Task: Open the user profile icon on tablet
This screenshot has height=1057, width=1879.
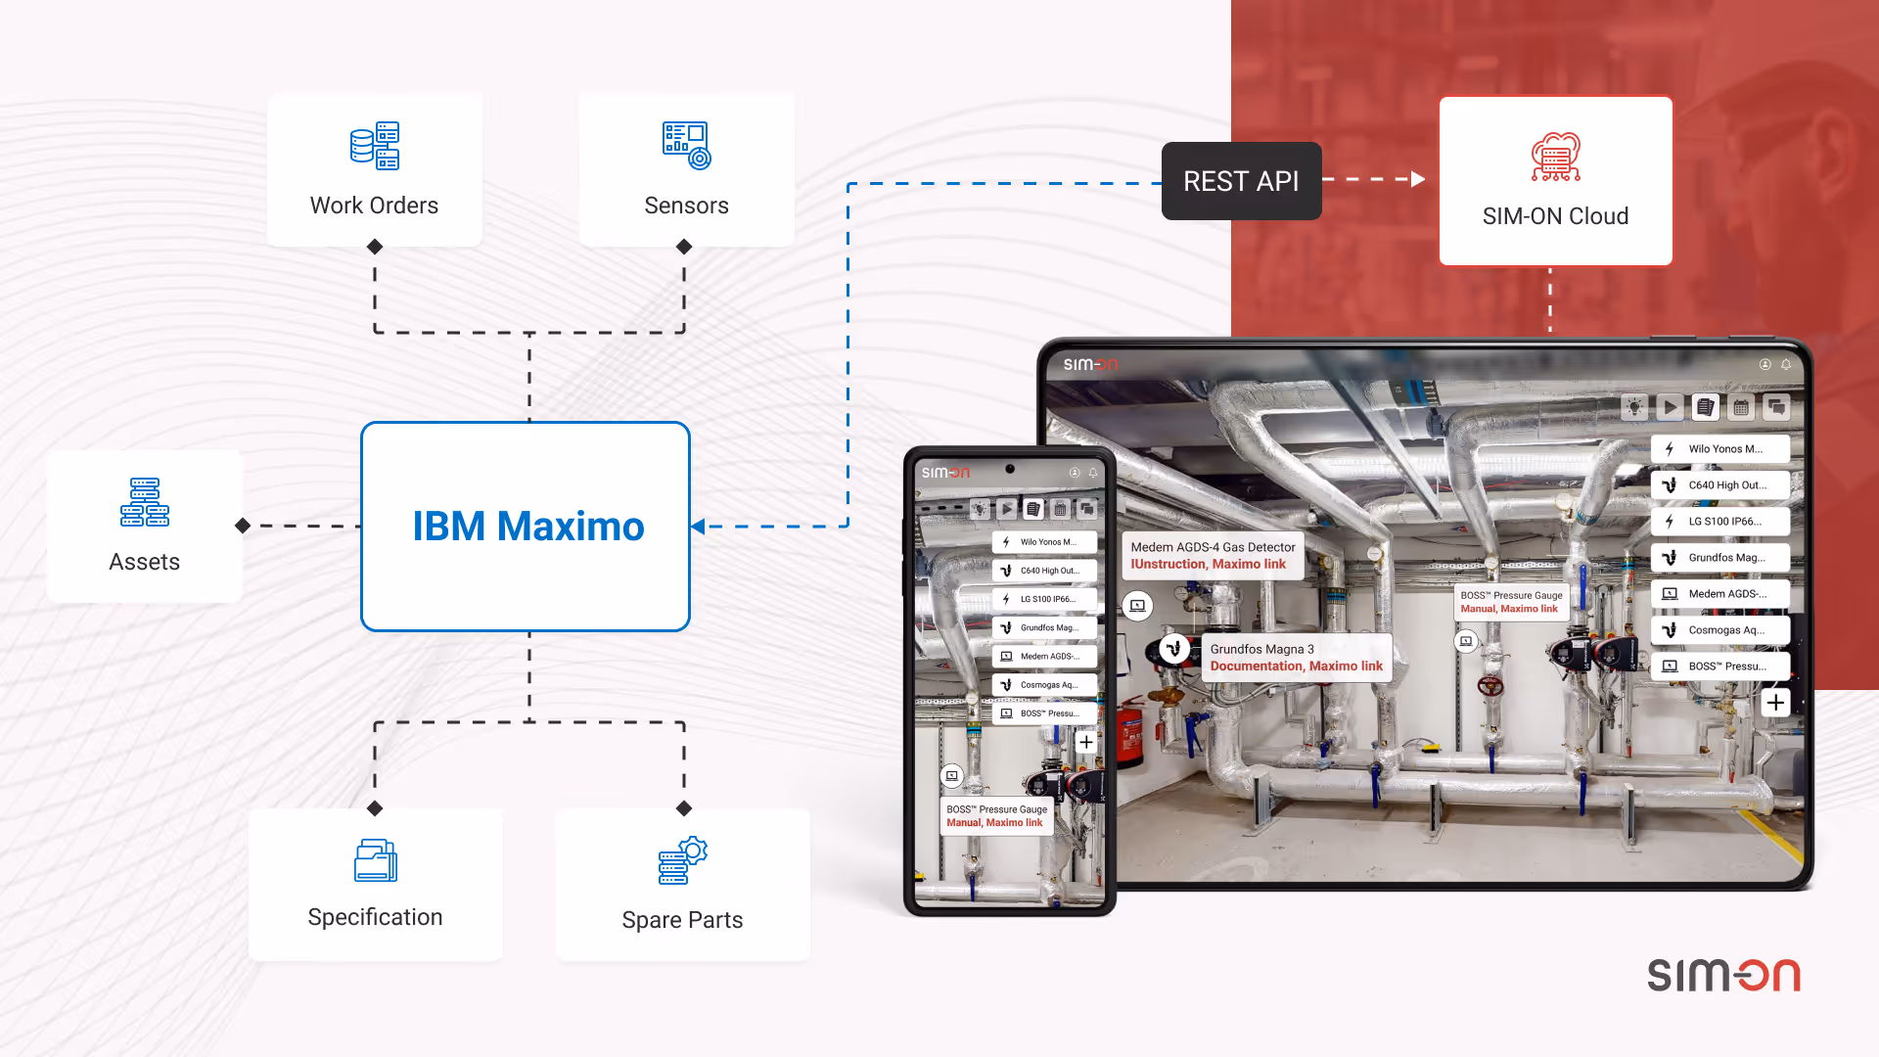Action: (x=1765, y=364)
